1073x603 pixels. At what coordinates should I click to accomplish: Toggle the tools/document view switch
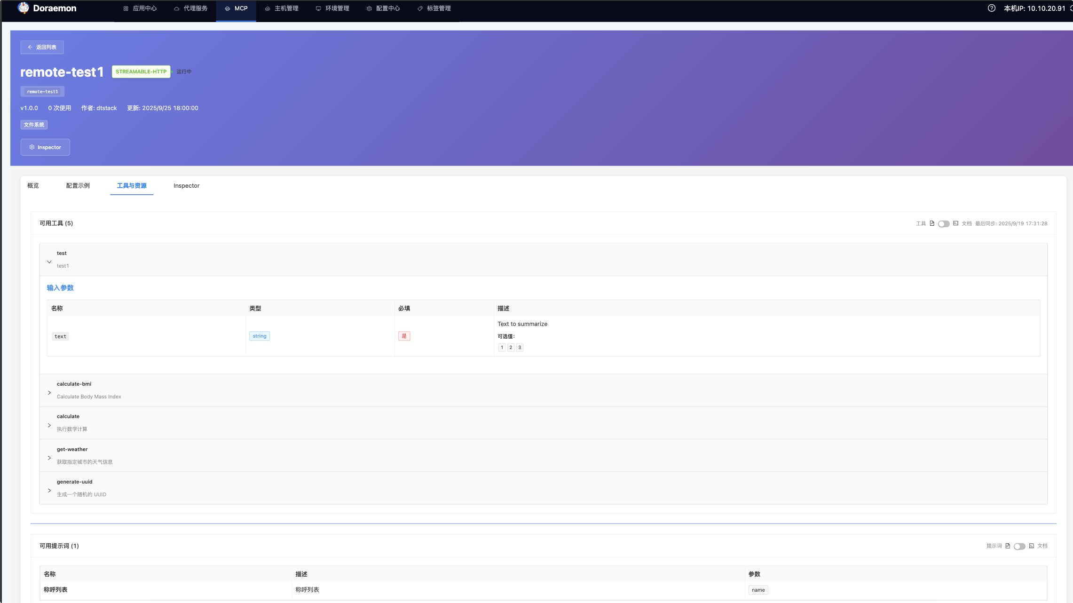click(x=943, y=224)
